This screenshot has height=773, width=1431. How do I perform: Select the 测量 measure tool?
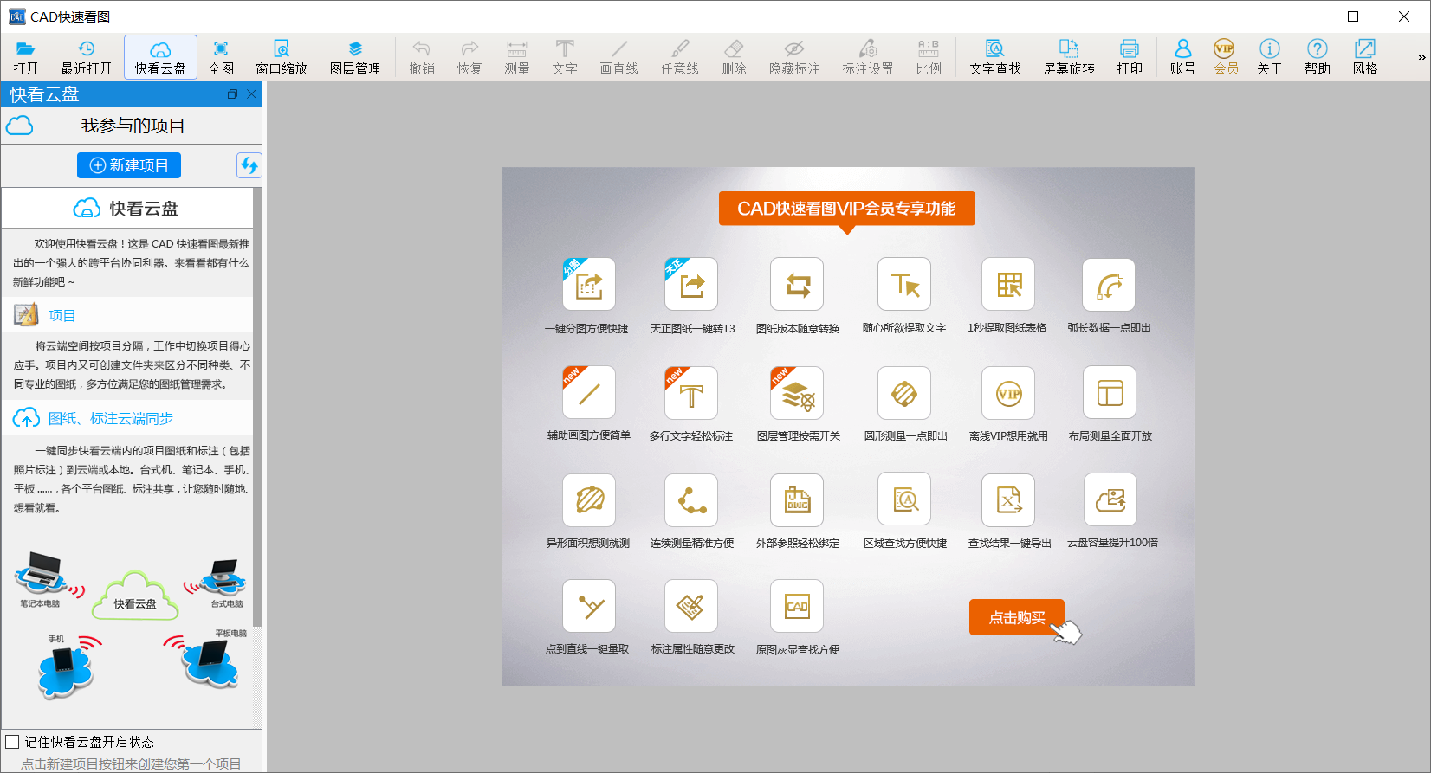tap(517, 58)
